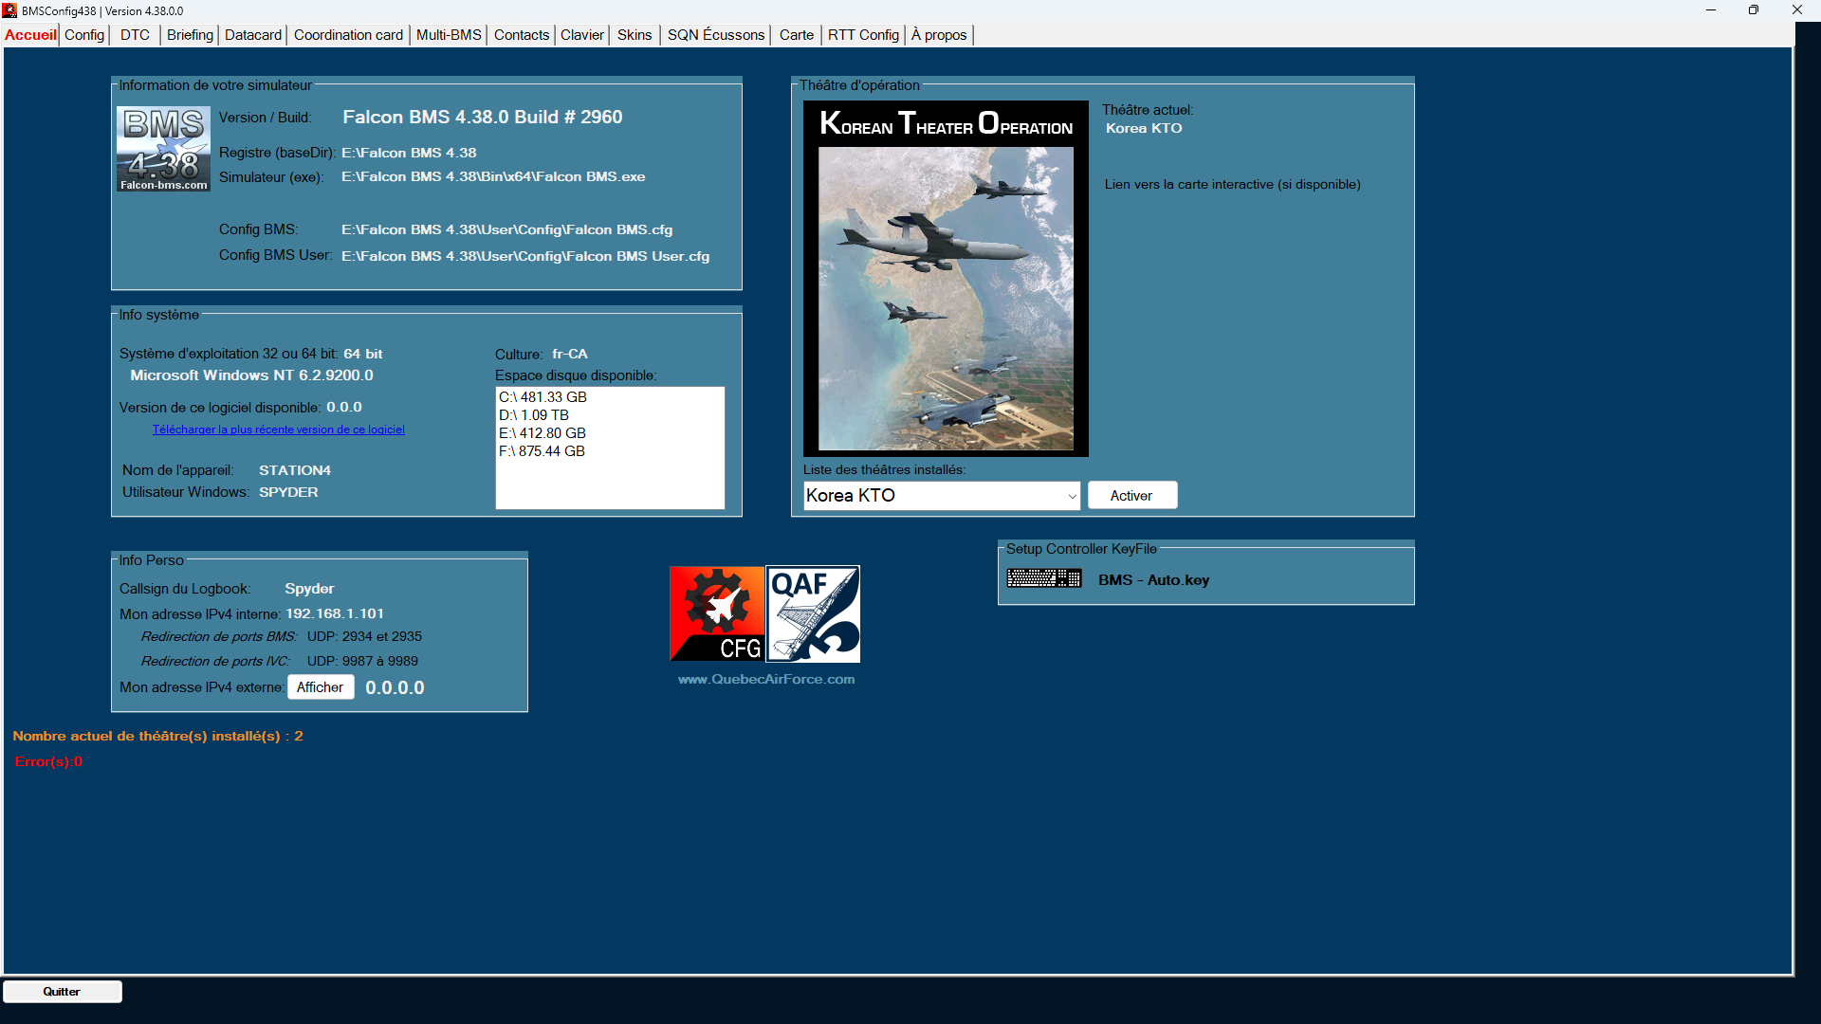Click the UDP: 2934 et 2935 port text
This screenshot has height=1024, width=1821.
click(x=364, y=636)
